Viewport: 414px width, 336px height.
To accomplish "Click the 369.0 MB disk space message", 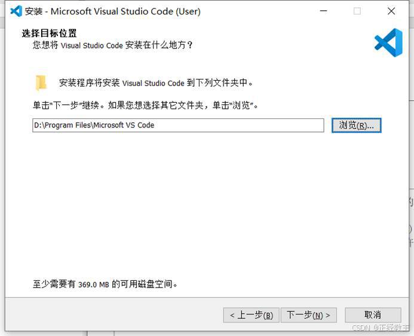I will point(105,284).
